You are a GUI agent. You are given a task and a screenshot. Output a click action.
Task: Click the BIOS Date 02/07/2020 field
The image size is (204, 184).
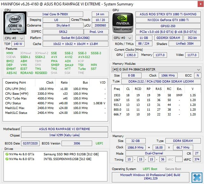pos(30,144)
